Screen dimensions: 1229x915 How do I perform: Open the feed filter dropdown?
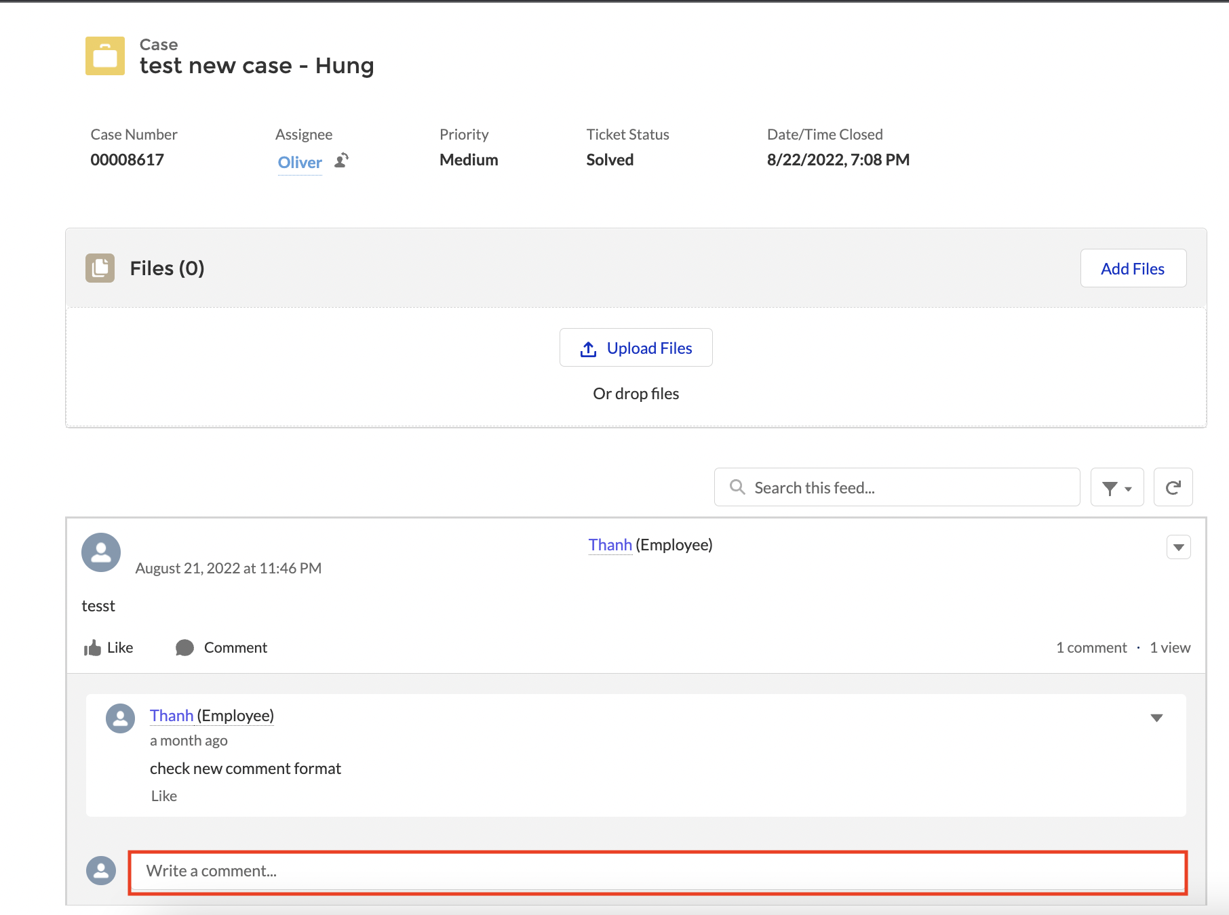(x=1116, y=487)
